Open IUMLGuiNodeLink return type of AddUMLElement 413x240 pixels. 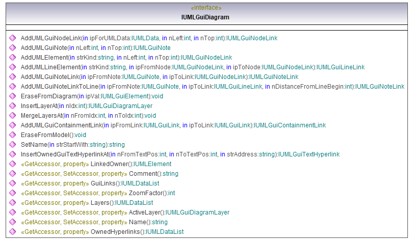206,58
